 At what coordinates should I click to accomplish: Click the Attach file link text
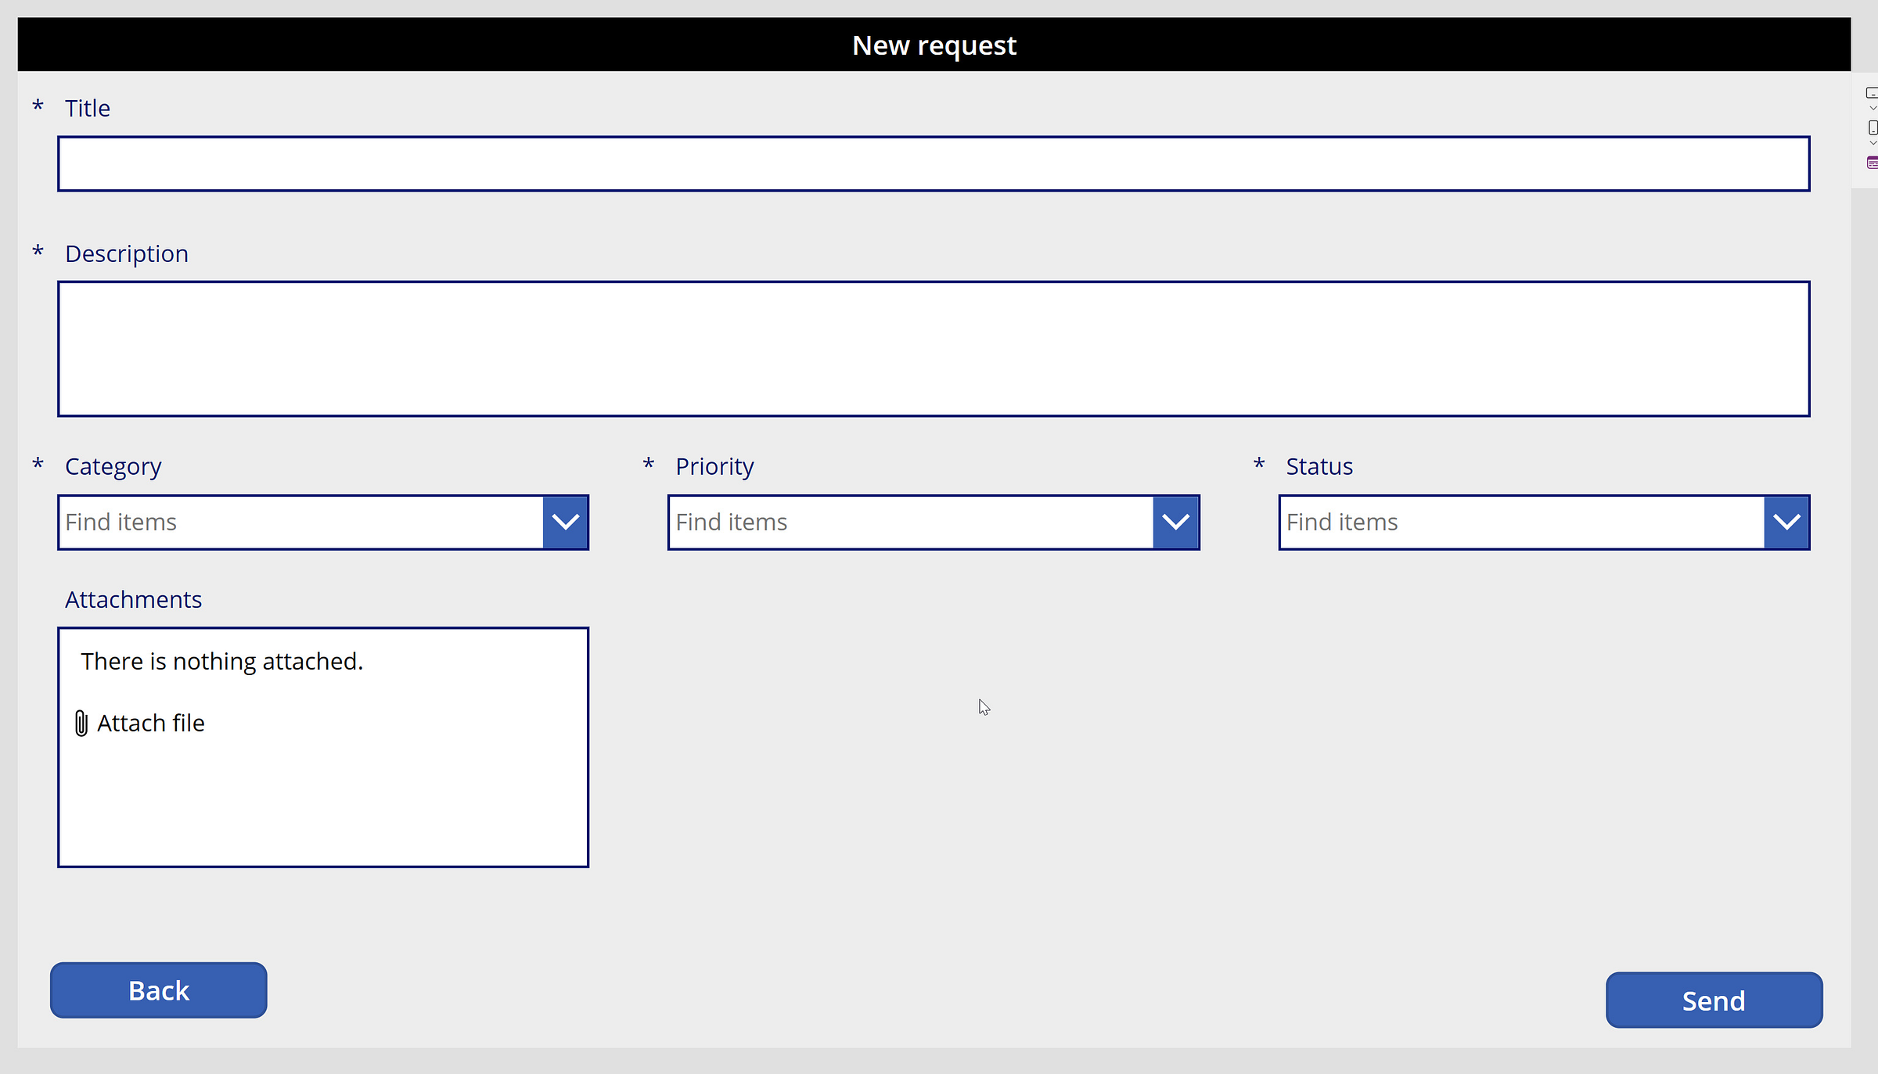(151, 723)
